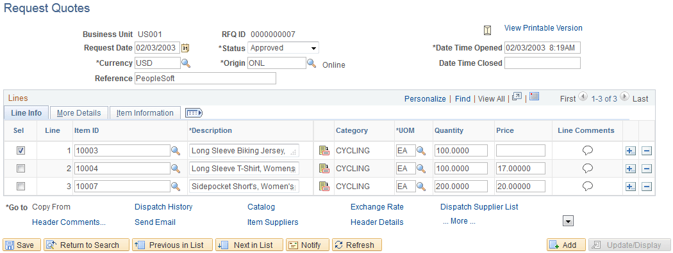The width and height of the screenshot is (673, 253).
Task: Look up Item ID for line 10004
Action: pos(176,169)
